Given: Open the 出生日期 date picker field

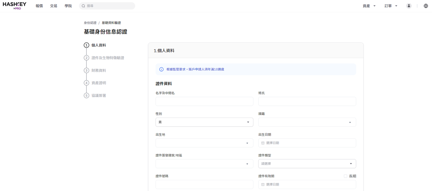Looking at the screenshot, I should click(x=307, y=143).
